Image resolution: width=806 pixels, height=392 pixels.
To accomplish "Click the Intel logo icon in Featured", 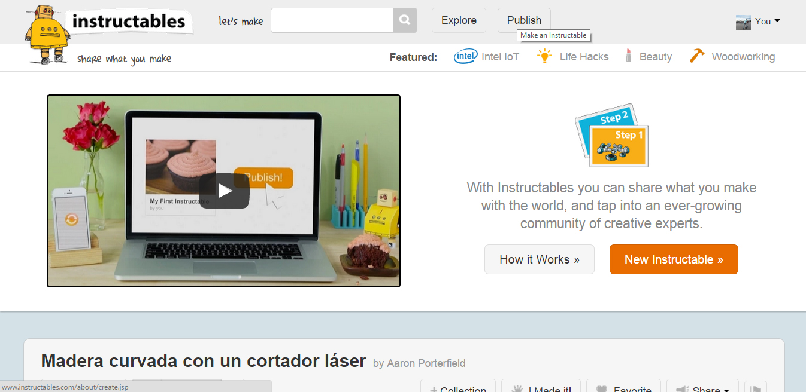I will (x=465, y=57).
